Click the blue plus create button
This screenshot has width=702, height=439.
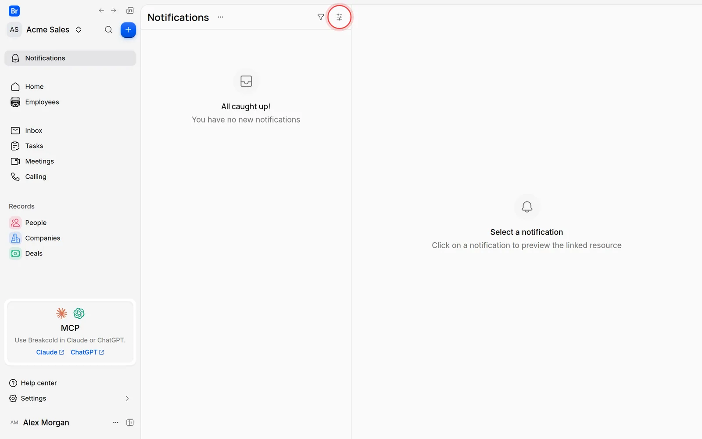[x=128, y=30]
